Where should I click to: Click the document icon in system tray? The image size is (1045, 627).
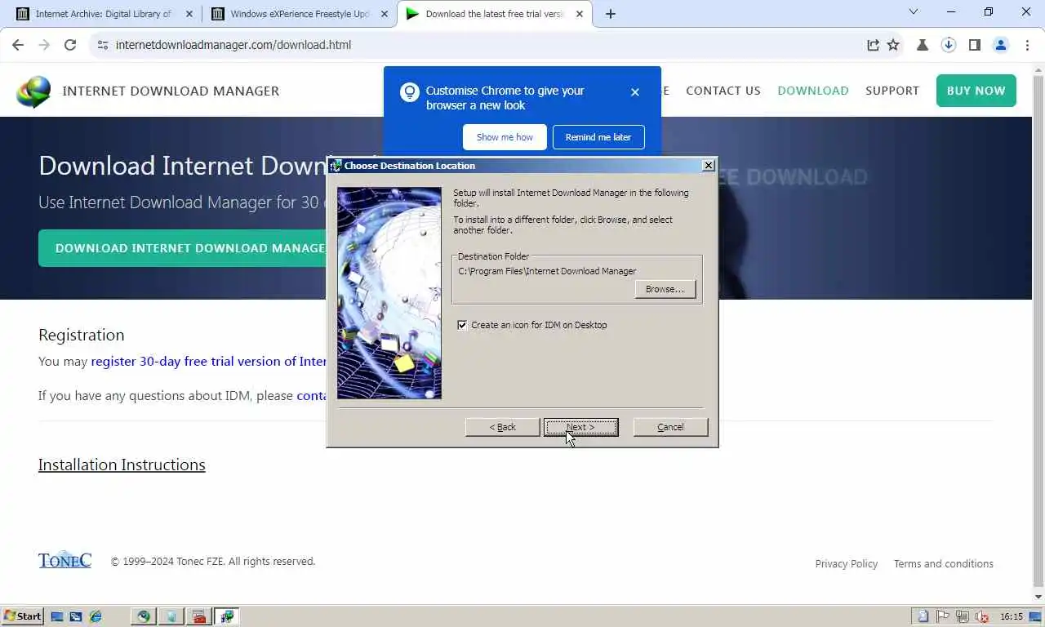tap(923, 616)
